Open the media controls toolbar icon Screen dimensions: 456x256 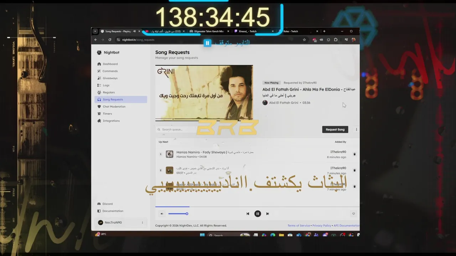[346, 40]
